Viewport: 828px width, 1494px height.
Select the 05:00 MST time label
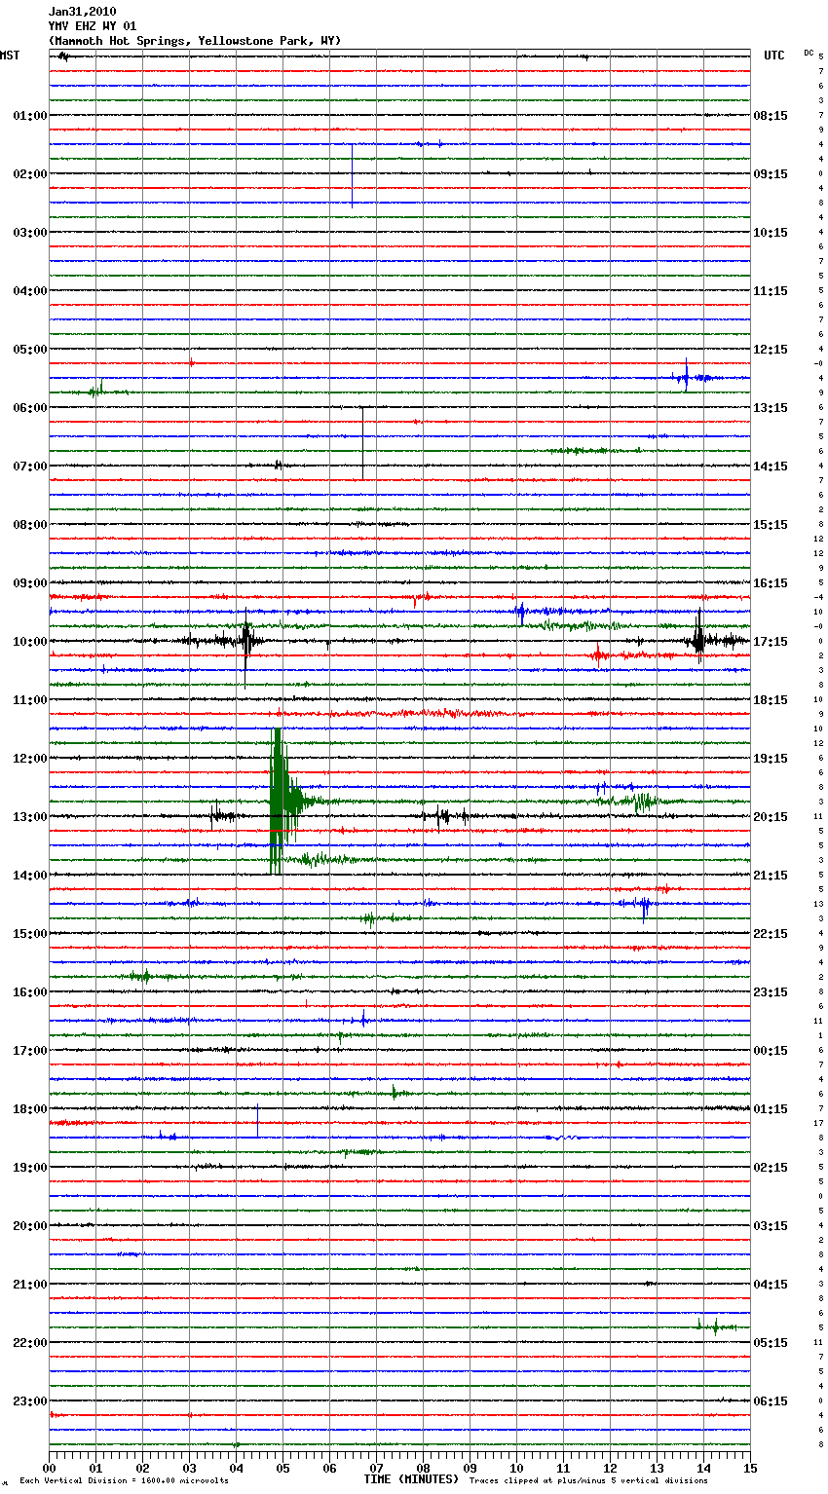[x=30, y=350]
